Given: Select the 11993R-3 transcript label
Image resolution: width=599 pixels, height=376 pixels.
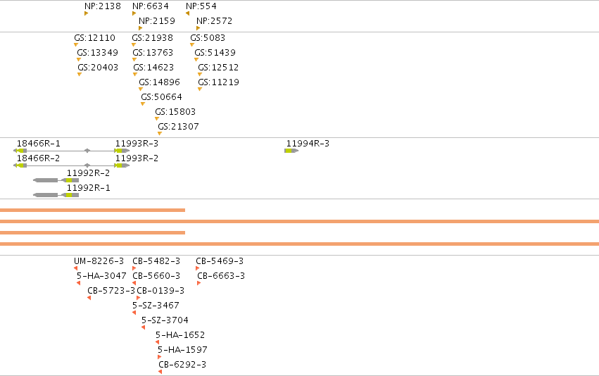Looking at the screenshot, I should point(137,144).
